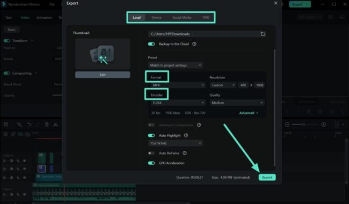The image size is (349, 204).
Task: Click the export dialog vertical scrollbar
Action: coord(274,107)
